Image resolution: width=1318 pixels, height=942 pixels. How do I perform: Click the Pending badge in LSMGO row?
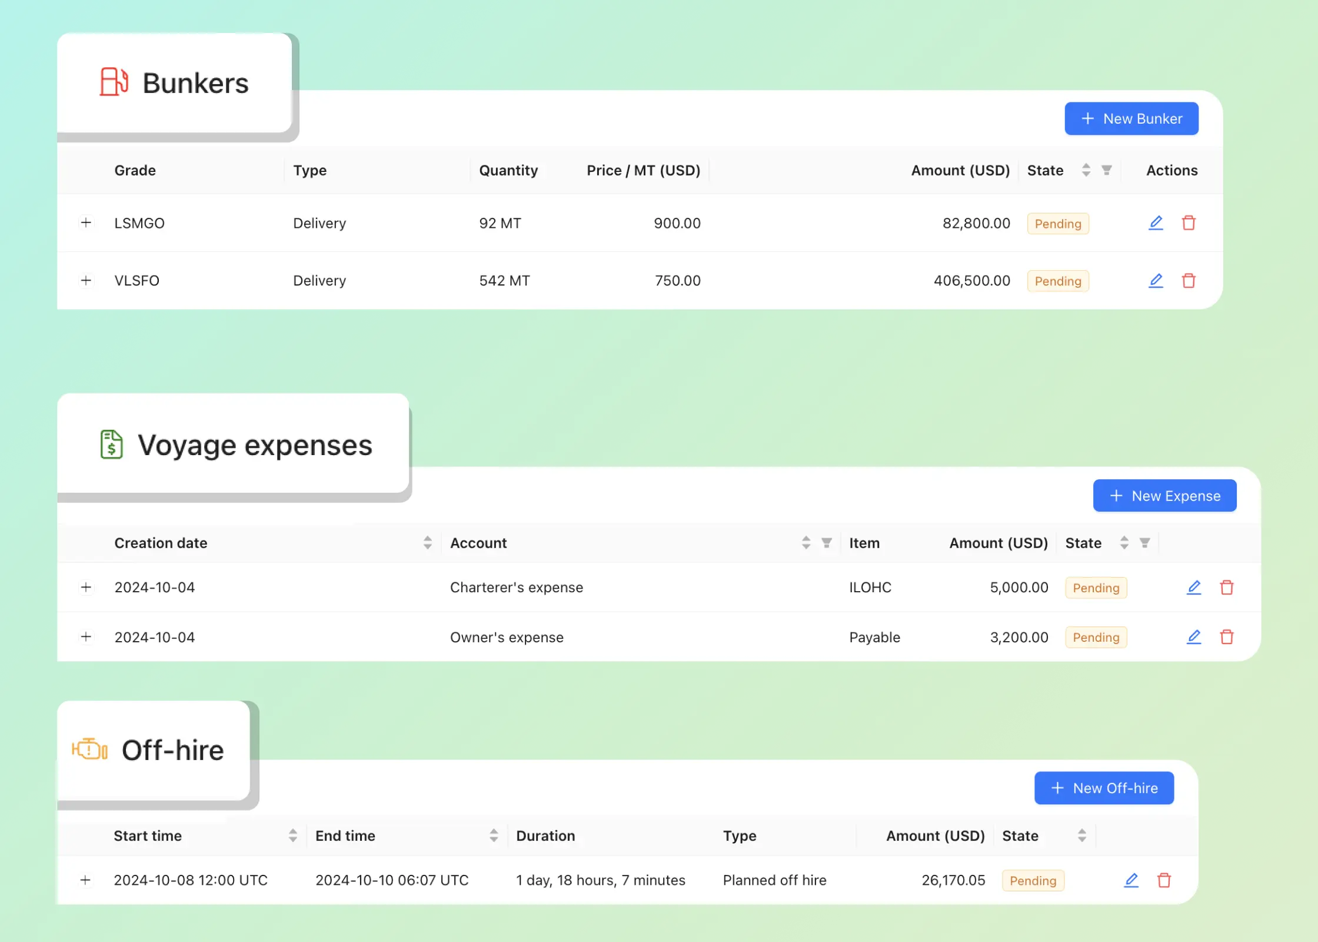[1057, 224]
